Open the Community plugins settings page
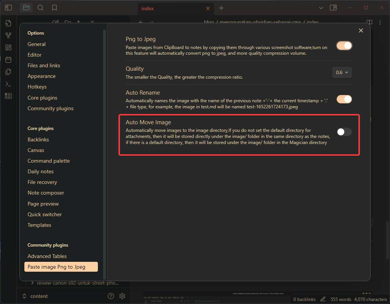The image size is (390, 304). click(x=51, y=108)
